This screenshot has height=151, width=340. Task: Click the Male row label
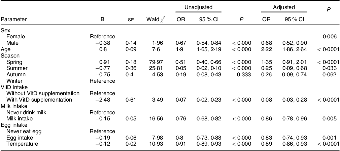12,43
